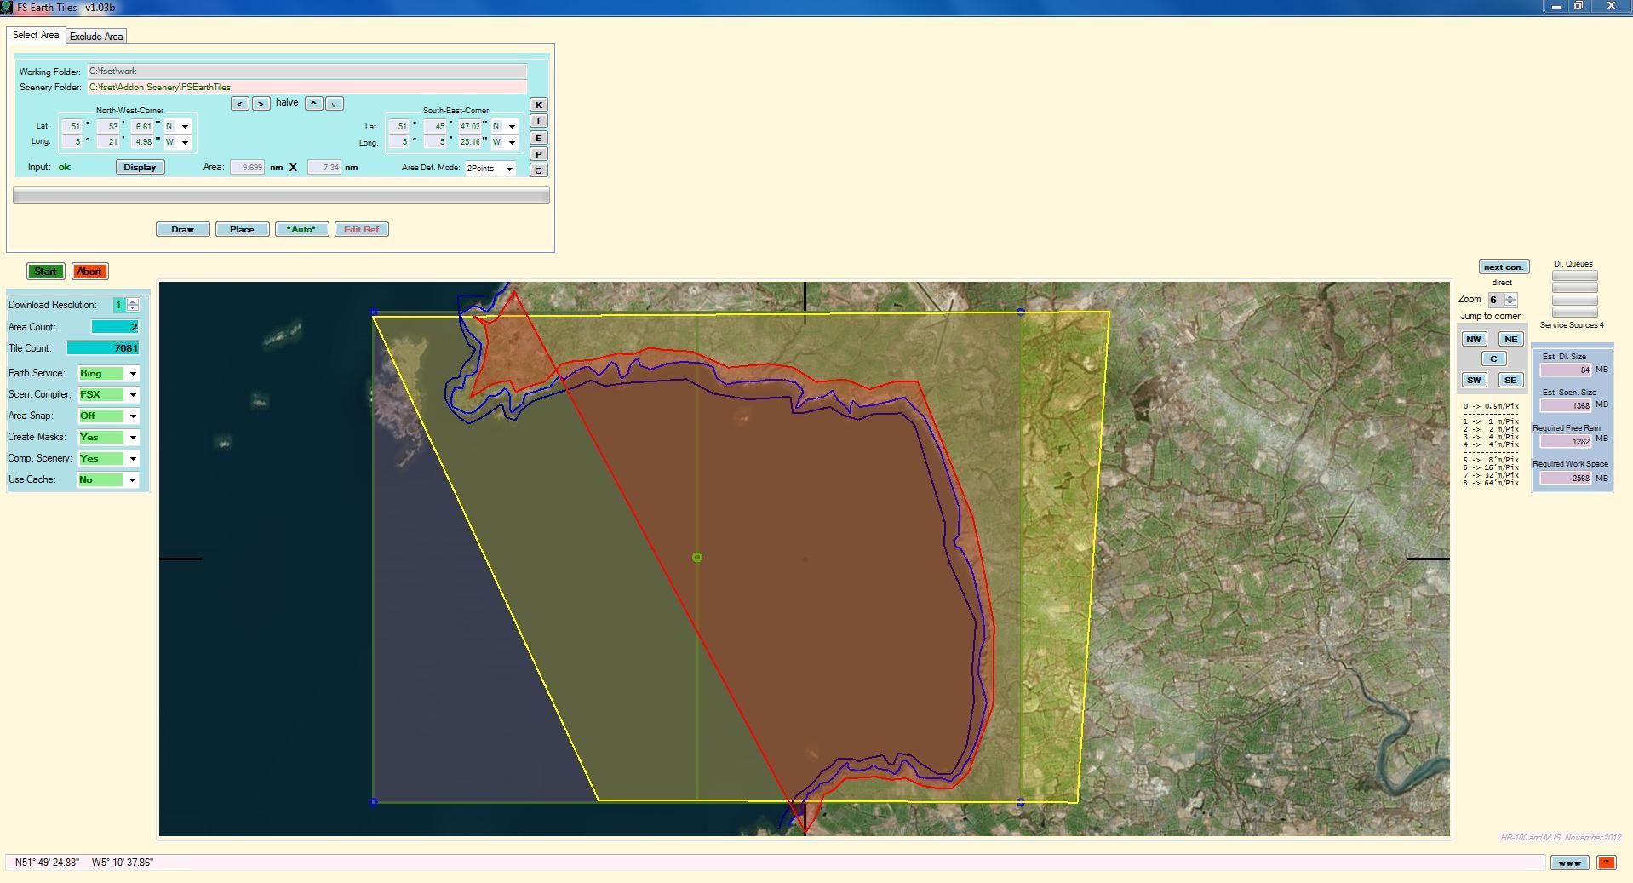Click the south-east blue corner handle on map

tap(1021, 802)
